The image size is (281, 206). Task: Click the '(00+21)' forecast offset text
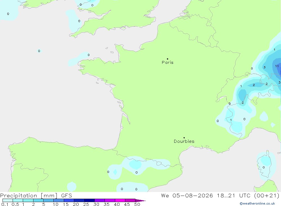(267, 196)
